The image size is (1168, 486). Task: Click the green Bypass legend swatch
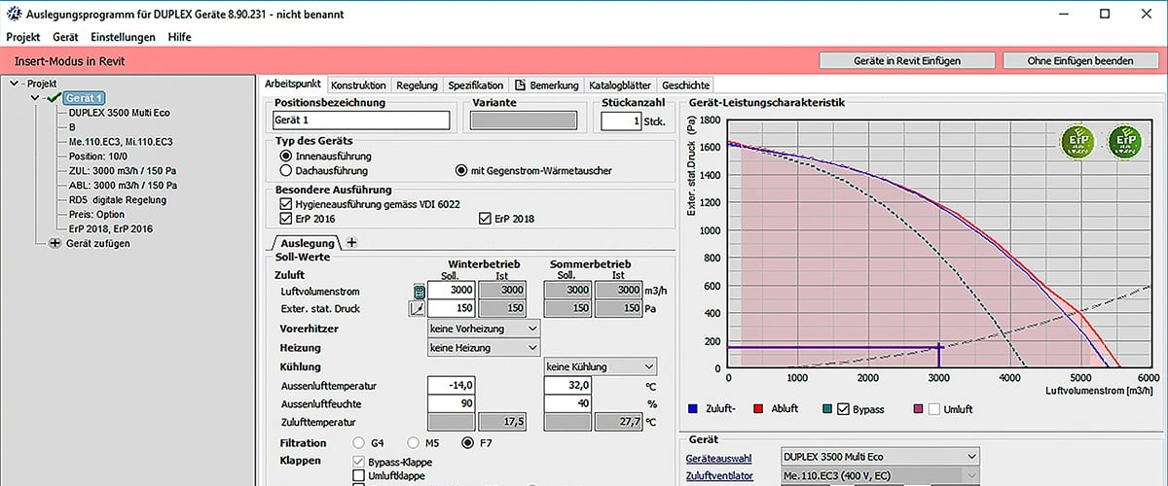(826, 409)
